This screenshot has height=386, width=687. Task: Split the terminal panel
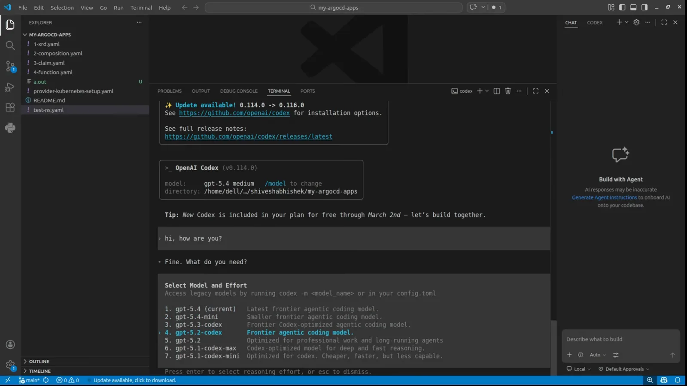pyautogui.click(x=497, y=91)
